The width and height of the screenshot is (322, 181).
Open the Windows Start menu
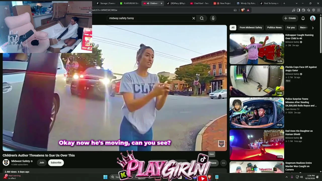tap(105, 177)
